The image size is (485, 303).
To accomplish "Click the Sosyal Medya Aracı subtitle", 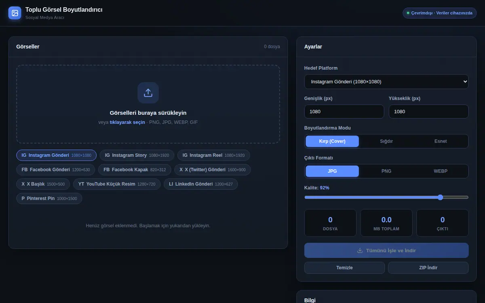I will point(45,18).
